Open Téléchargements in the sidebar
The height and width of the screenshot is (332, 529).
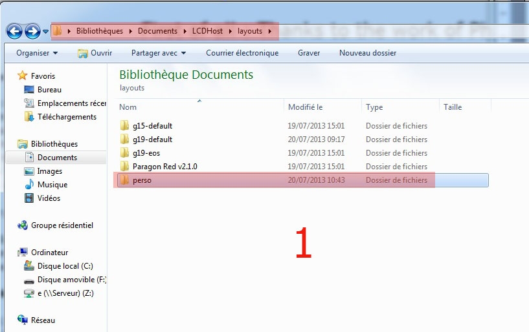click(67, 117)
